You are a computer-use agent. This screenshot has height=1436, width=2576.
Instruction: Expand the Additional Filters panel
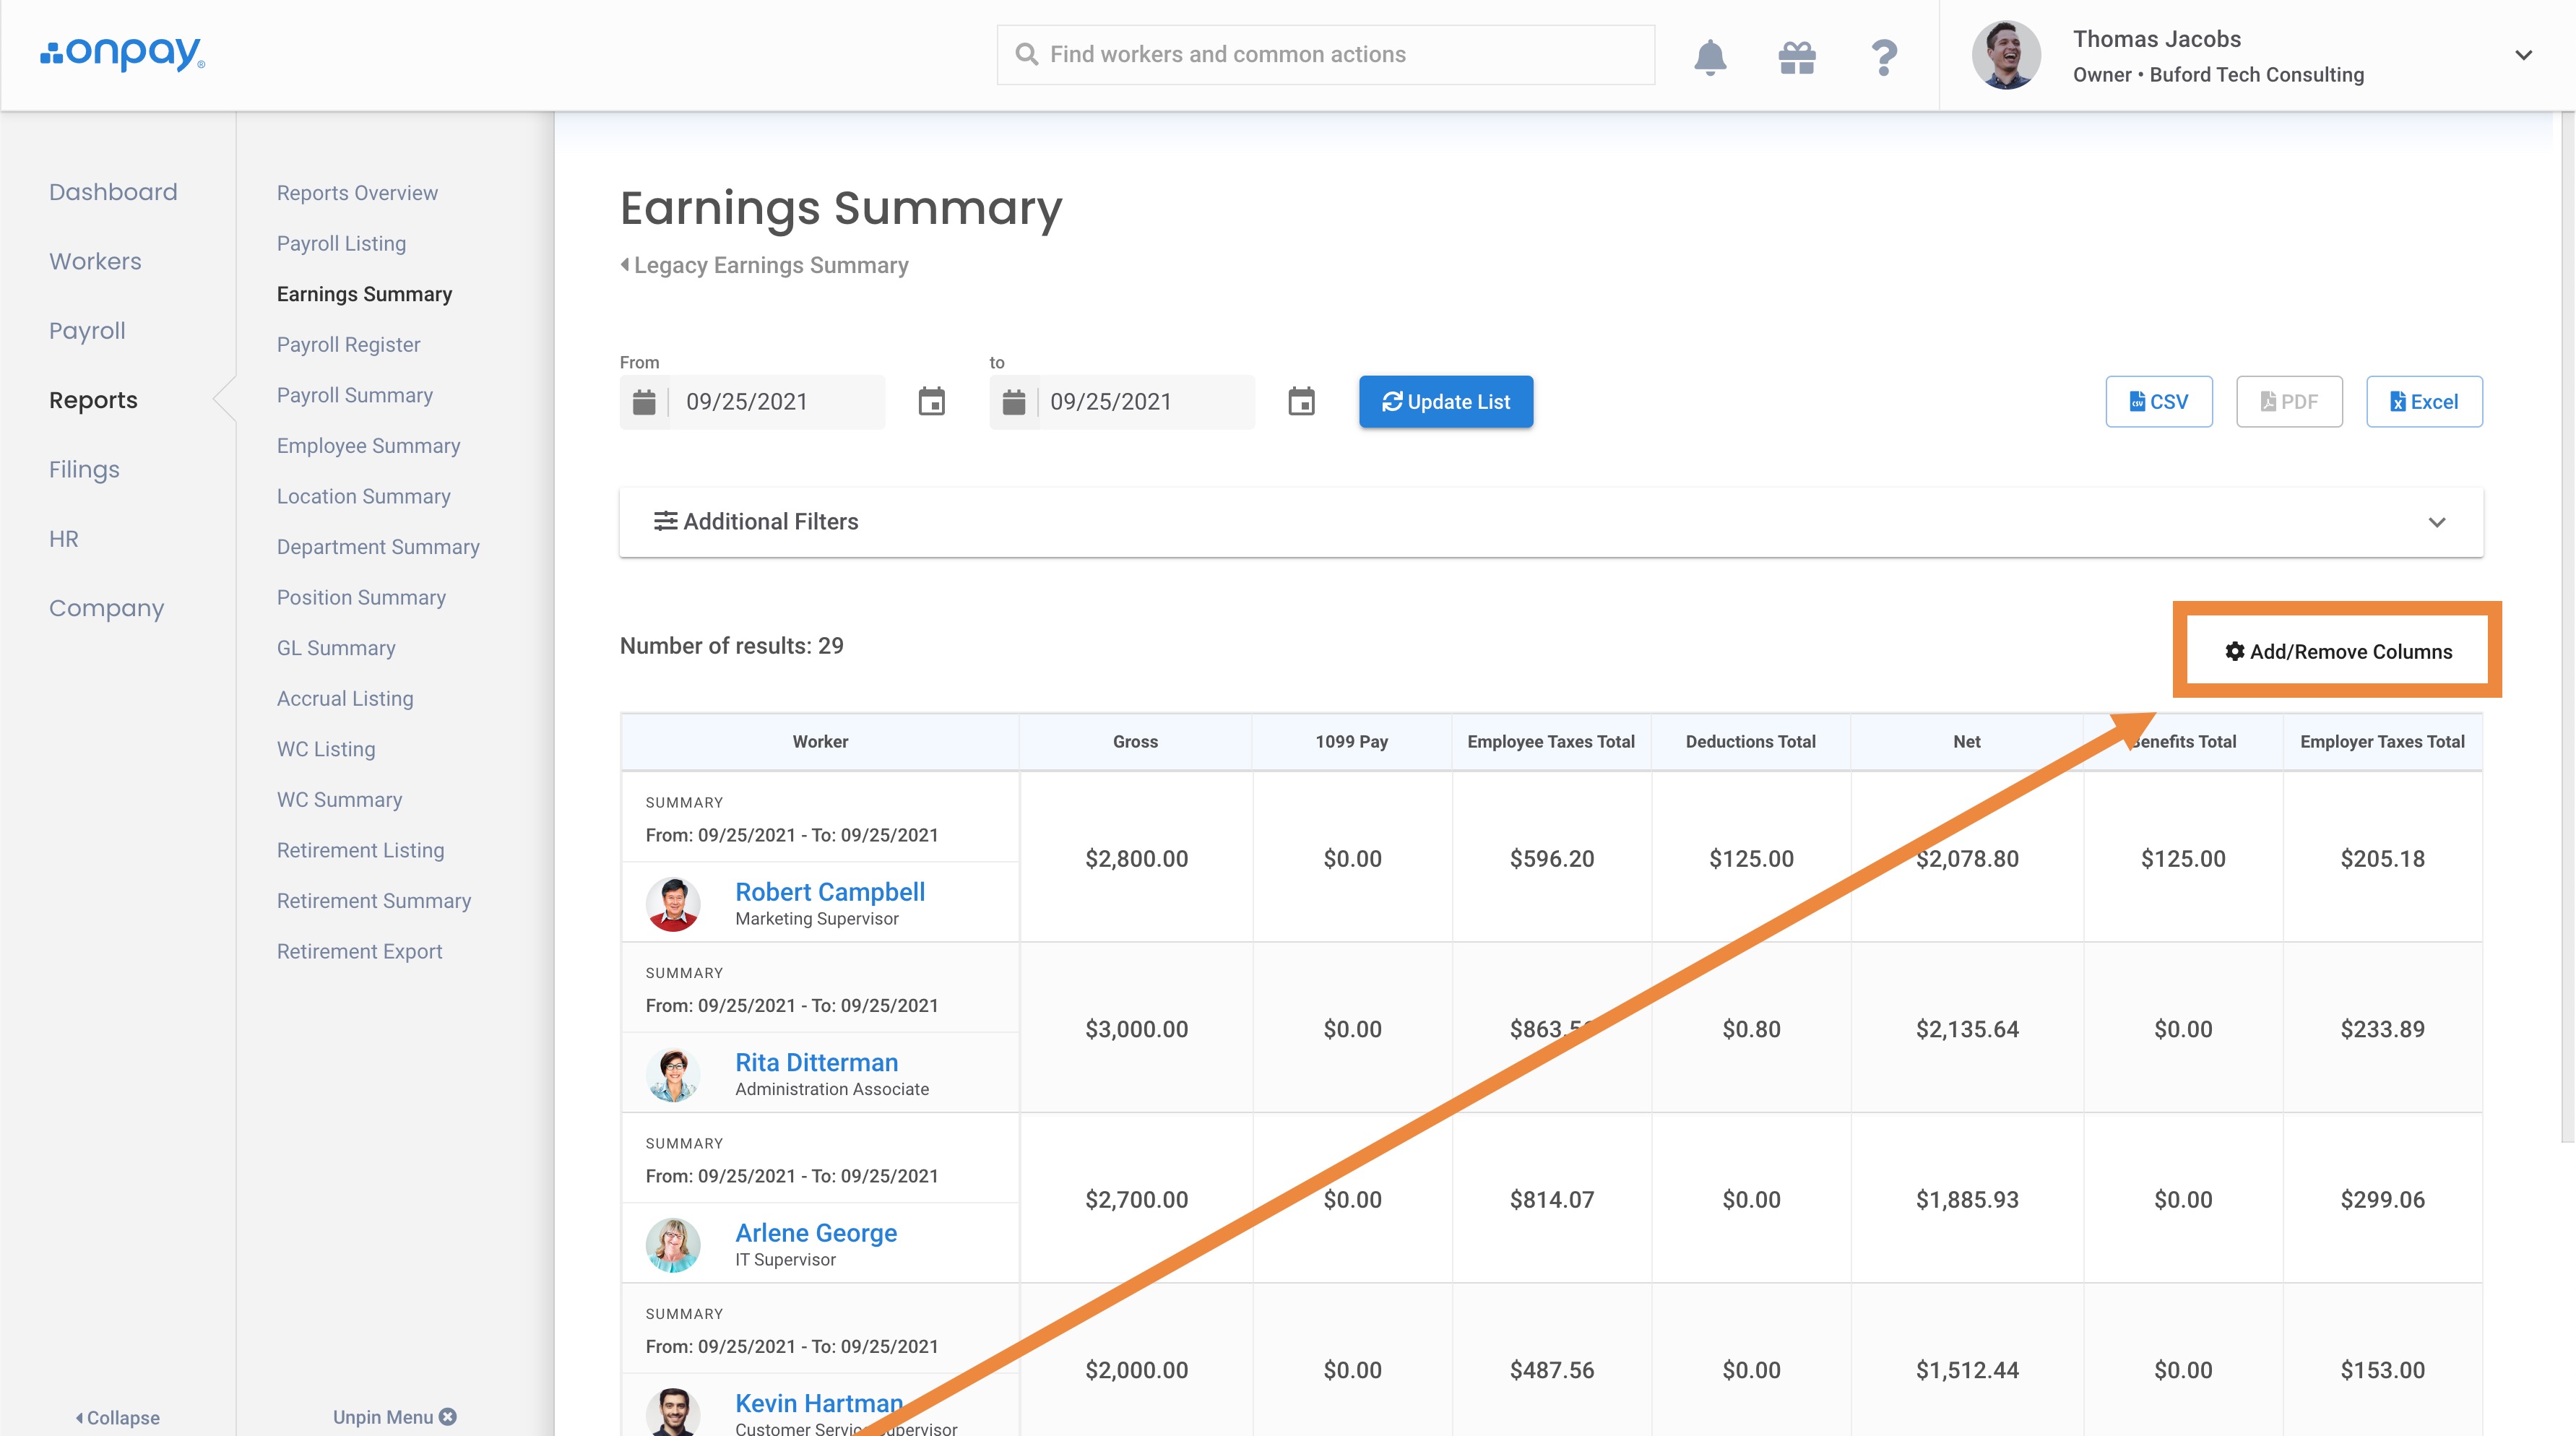point(2436,522)
